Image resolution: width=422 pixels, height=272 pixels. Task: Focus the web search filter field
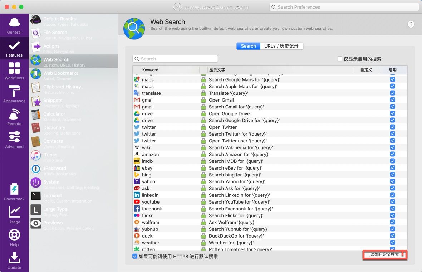(x=175, y=59)
